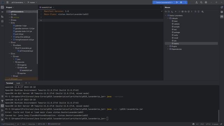This screenshot has width=224, height=126.
Task: Open the master branch dropdown
Action: [33, 2]
